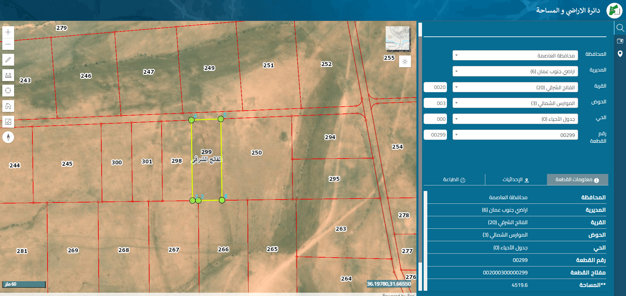Expand the الفالج الشرقي (20) village dropdown

515,87
